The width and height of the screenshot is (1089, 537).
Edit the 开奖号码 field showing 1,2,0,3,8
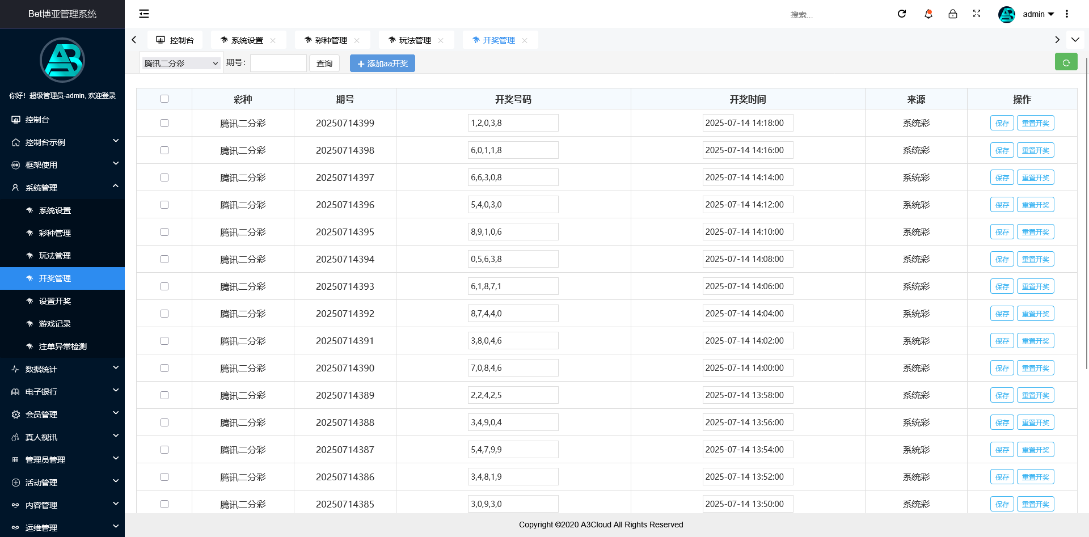[x=513, y=123]
